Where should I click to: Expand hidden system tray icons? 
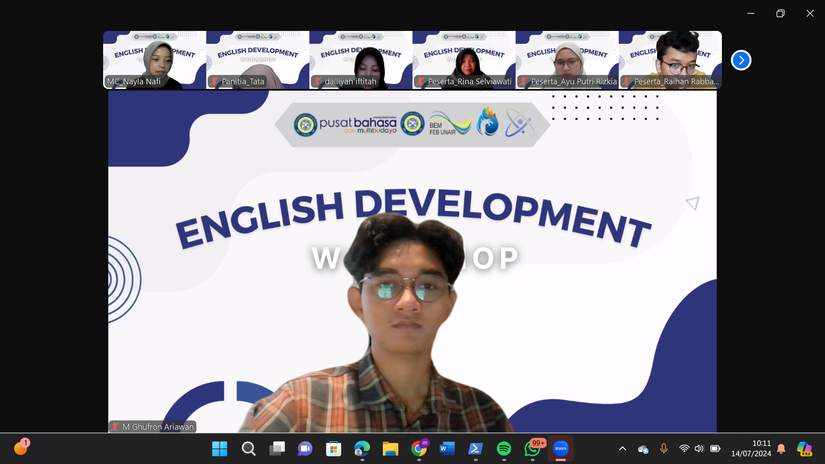click(622, 449)
